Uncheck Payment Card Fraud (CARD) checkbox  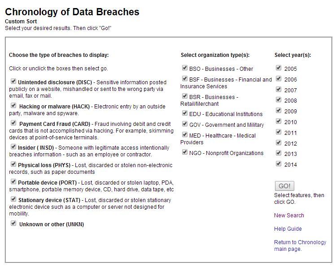click(13, 123)
